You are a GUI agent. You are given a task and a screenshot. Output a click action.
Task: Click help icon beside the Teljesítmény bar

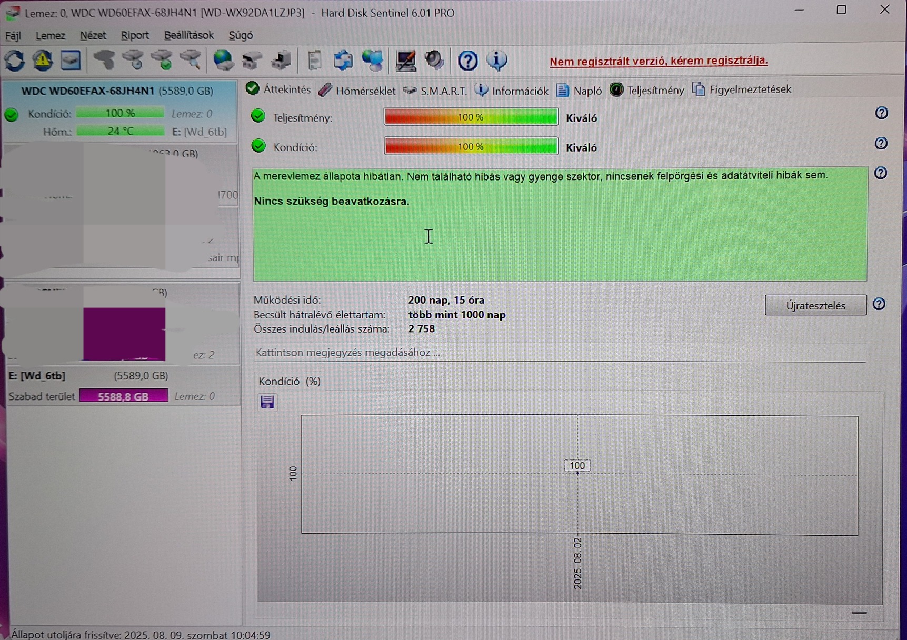[x=881, y=113]
